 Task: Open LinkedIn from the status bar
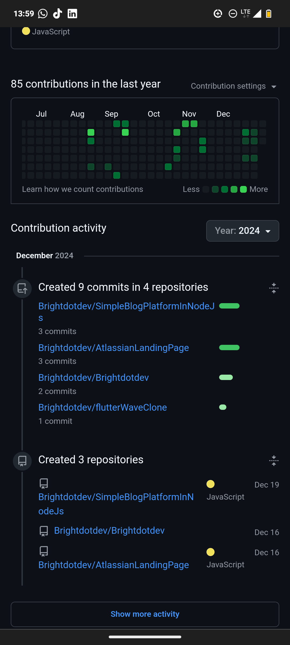pyautogui.click(x=72, y=13)
